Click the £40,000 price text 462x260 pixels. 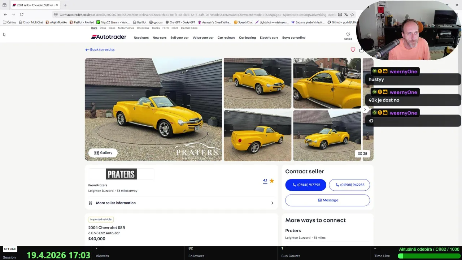coord(97,239)
